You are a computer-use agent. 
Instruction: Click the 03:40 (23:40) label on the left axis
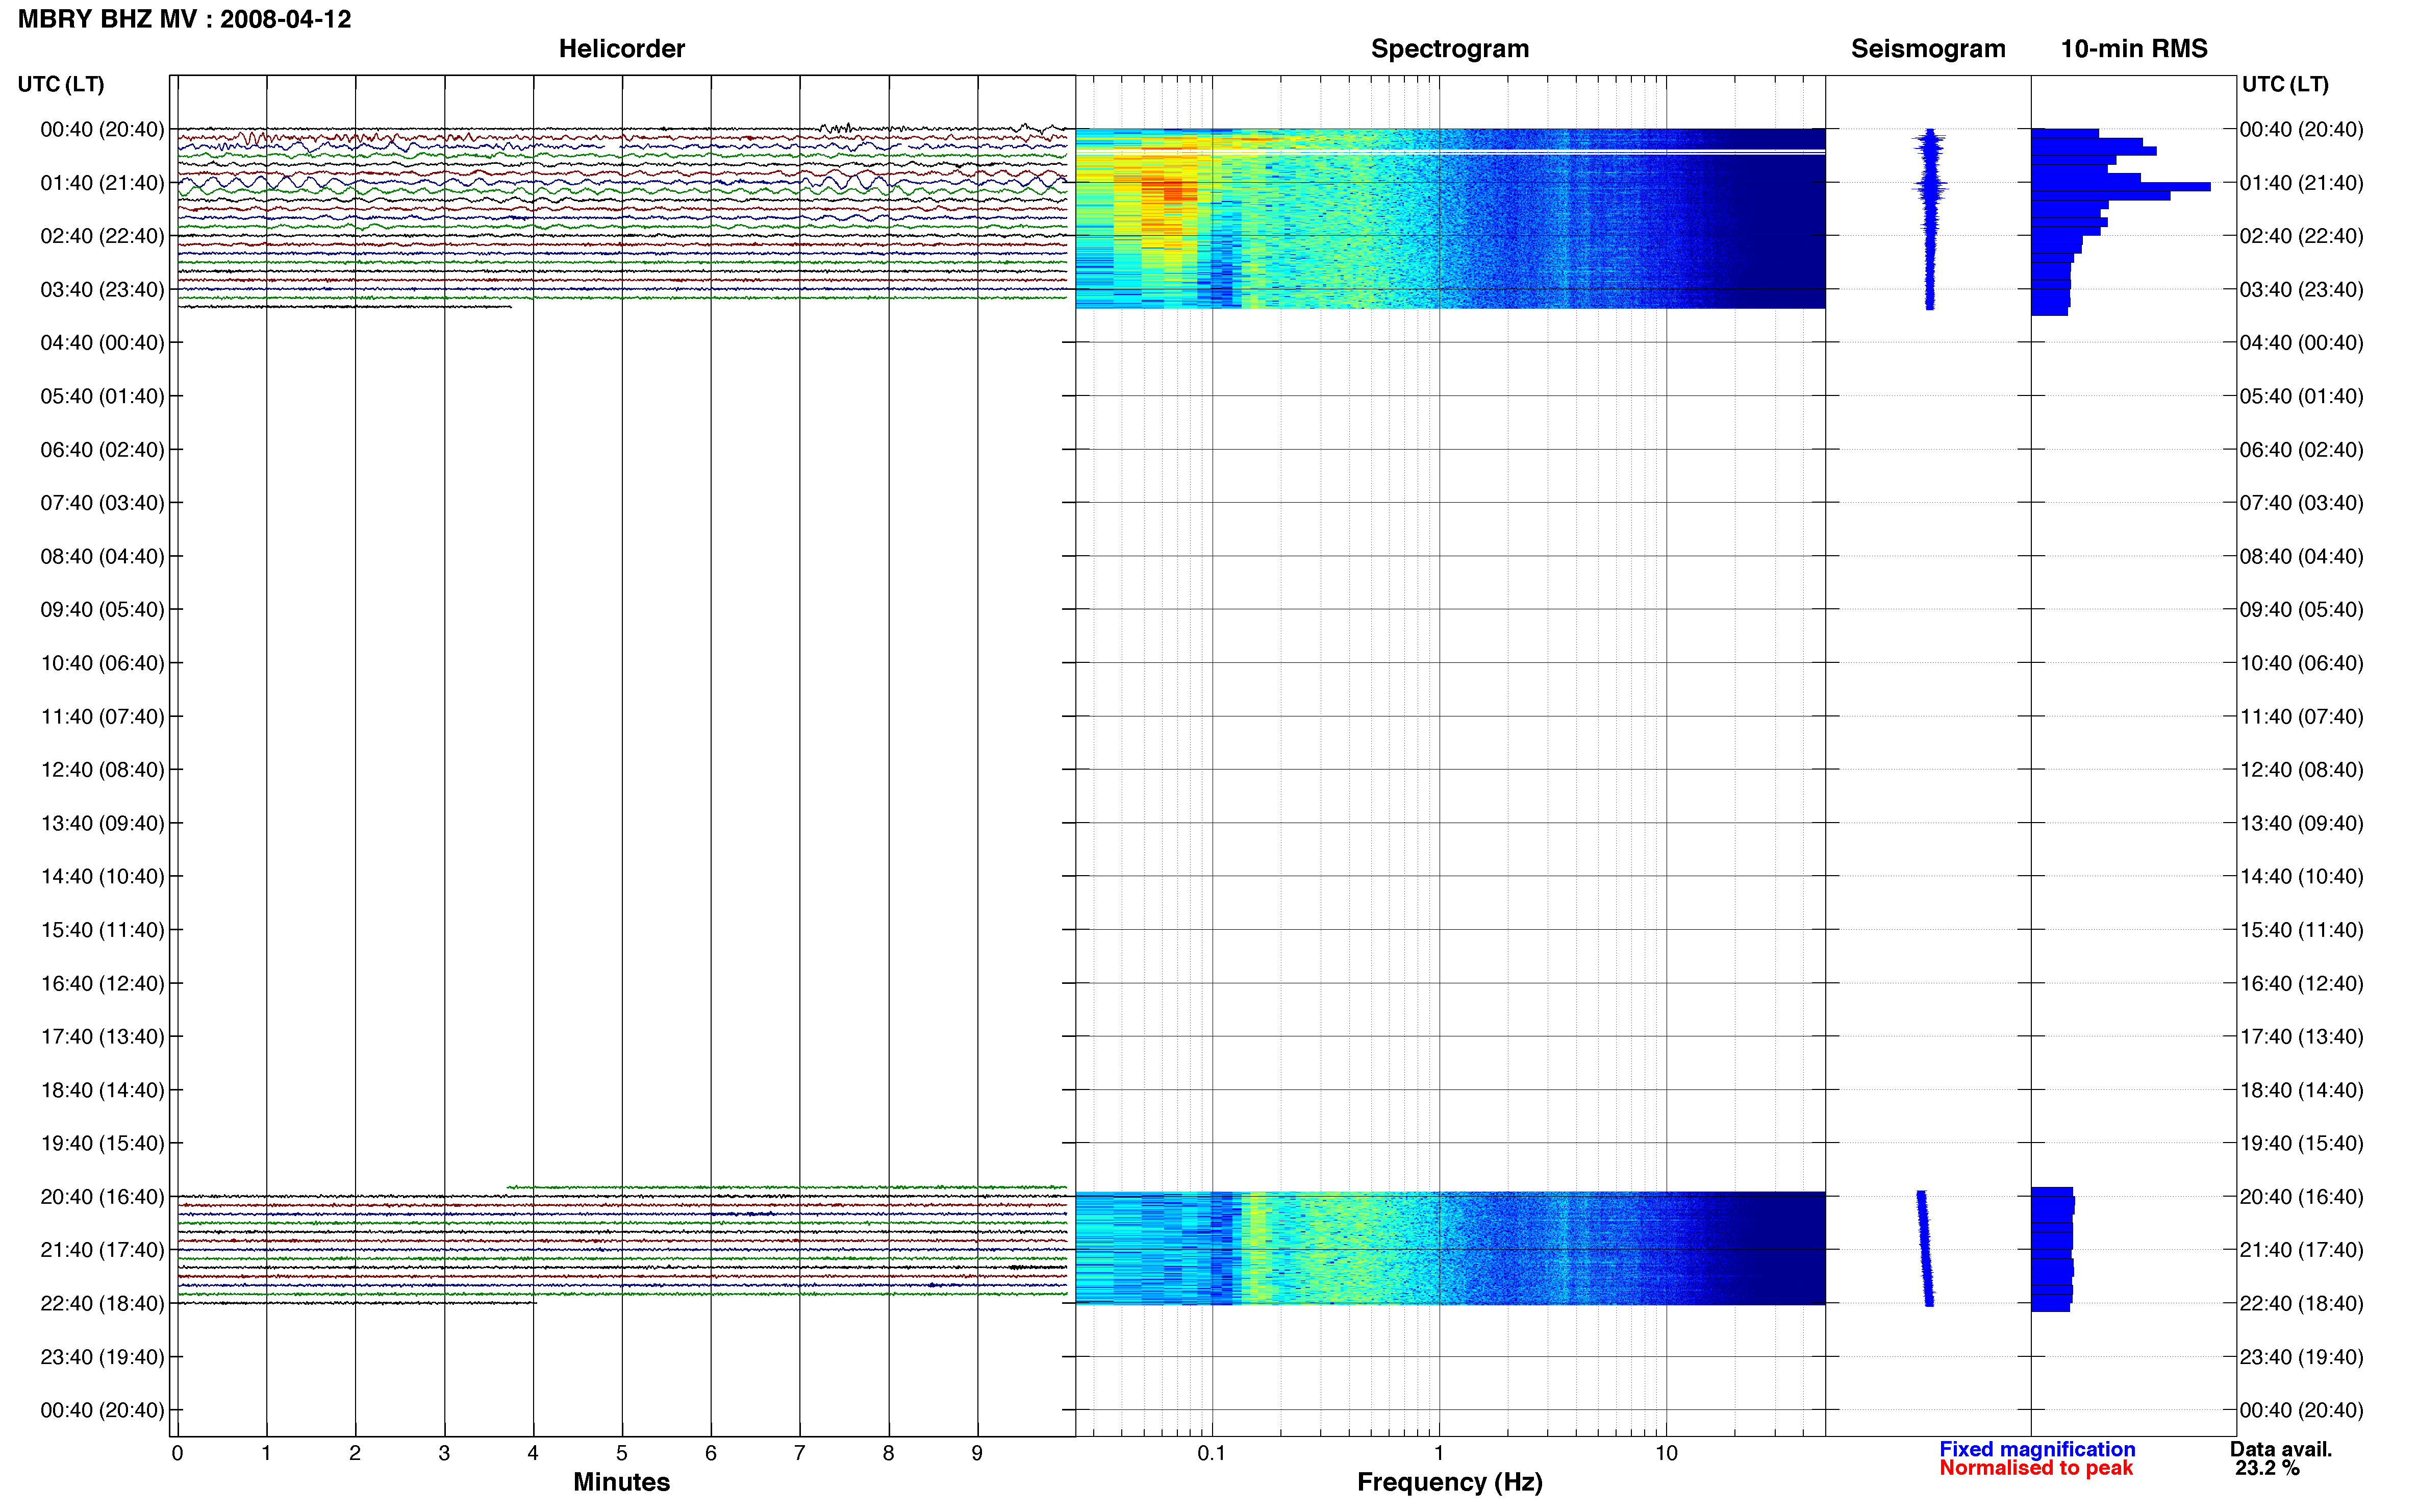tap(102, 290)
